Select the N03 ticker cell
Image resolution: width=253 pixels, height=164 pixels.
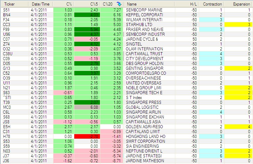pos(7,151)
